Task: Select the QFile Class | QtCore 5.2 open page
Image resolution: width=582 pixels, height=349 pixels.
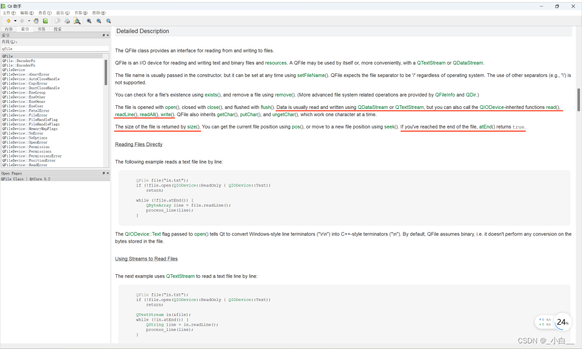Action: [x=55, y=179]
